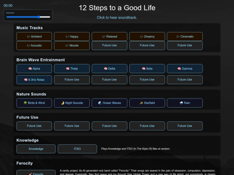Play Birds & Wind nature sound
The image size is (234, 175).
click(34, 103)
